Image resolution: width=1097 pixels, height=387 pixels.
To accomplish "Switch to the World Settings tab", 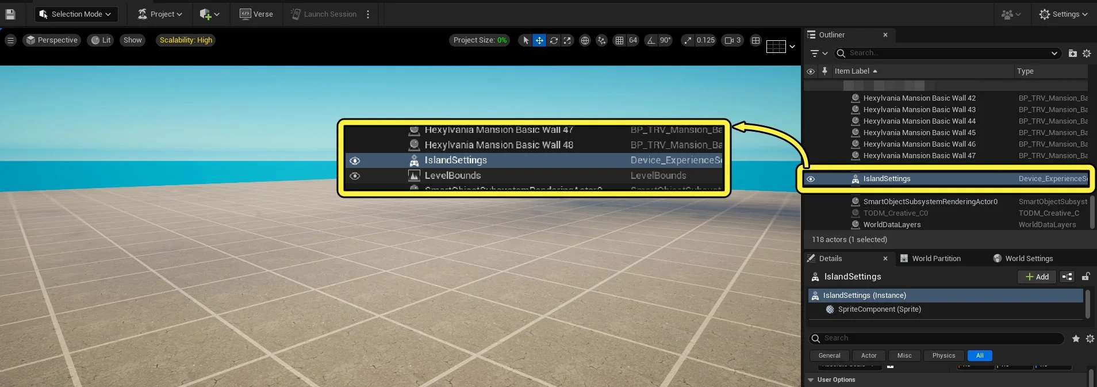I will pyautogui.click(x=1023, y=259).
